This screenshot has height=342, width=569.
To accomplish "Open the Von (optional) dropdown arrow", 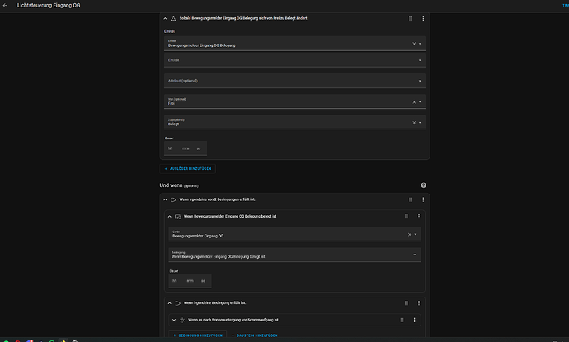I will click(x=421, y=102).
